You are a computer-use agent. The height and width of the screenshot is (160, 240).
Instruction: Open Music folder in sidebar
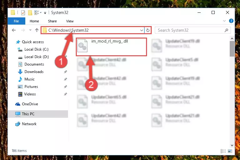[29, 79]
